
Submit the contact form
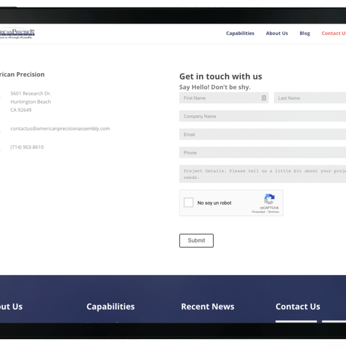click(x=197, y=241)
